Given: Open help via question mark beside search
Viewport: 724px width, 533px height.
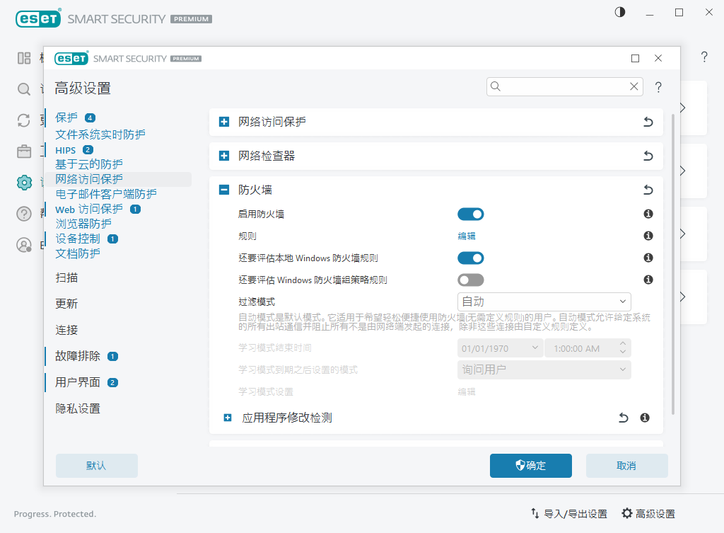Looking at the screenshot, I should click(x=658, y=87).
